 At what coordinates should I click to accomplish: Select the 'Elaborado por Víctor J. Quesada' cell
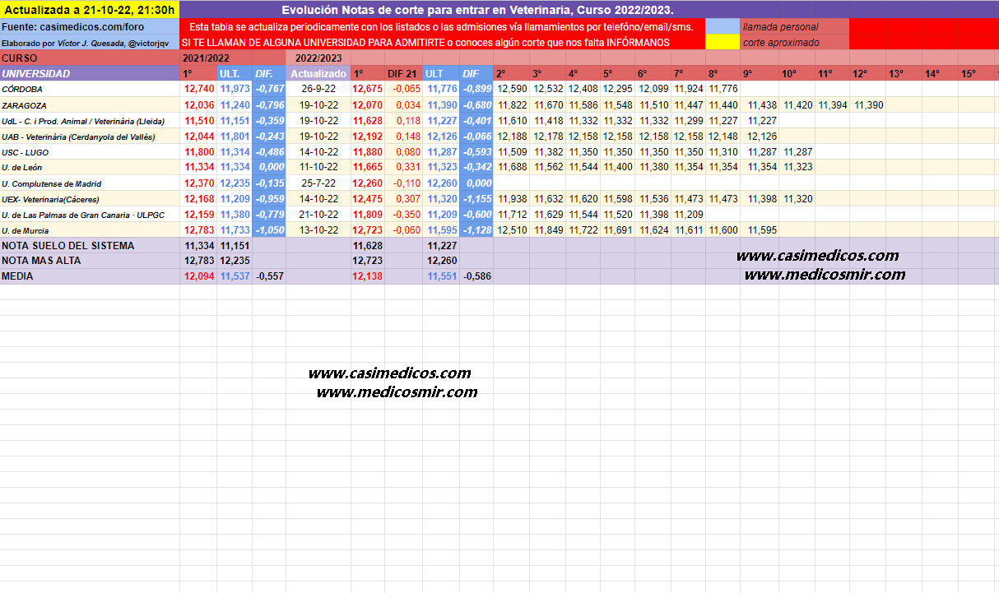point(89,42)
